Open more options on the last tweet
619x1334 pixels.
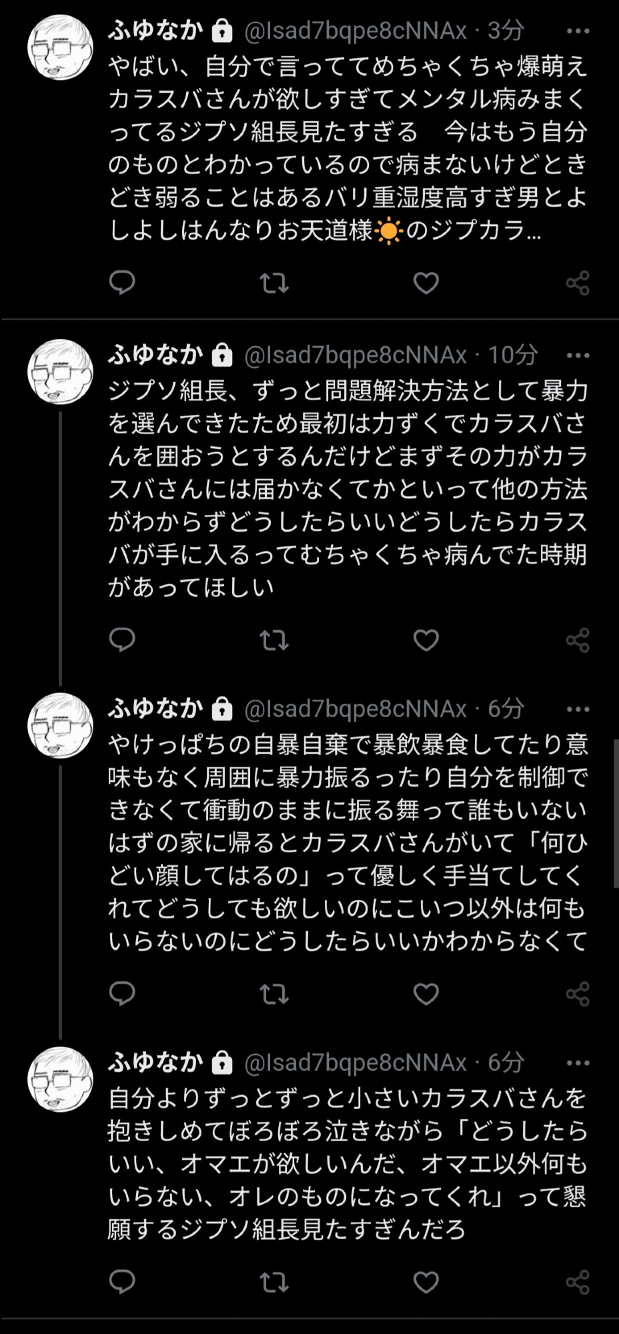click(x=578, y=1063)
